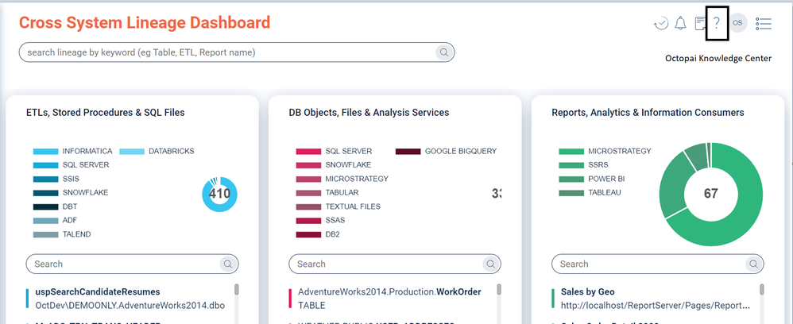Open the Octopai Knowledge Center help icon
The height and width of the screenshot is (324, 793).
[717, 23]
